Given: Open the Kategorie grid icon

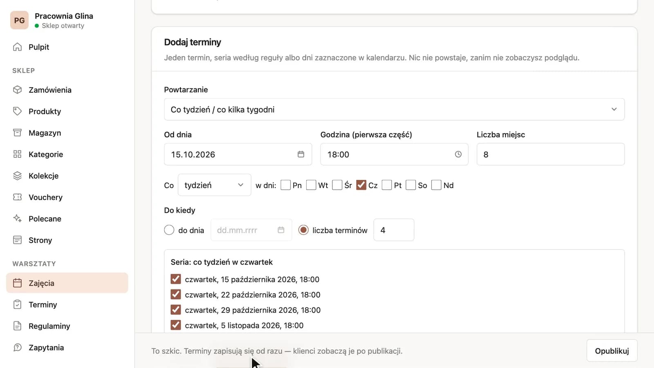Looking at the screenshot, I should click(17, 154).
